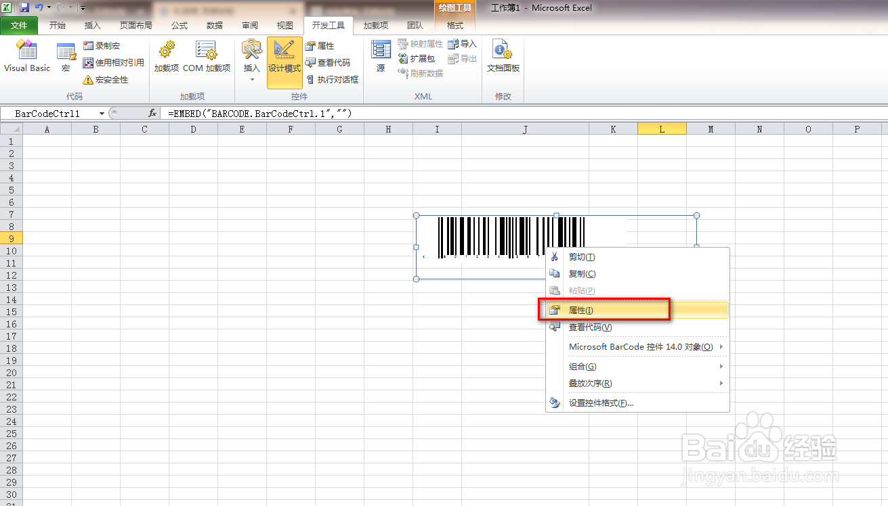Open the File (文件) tab
888x506 pixels.
pyautogui.click(x=19, y=25)
